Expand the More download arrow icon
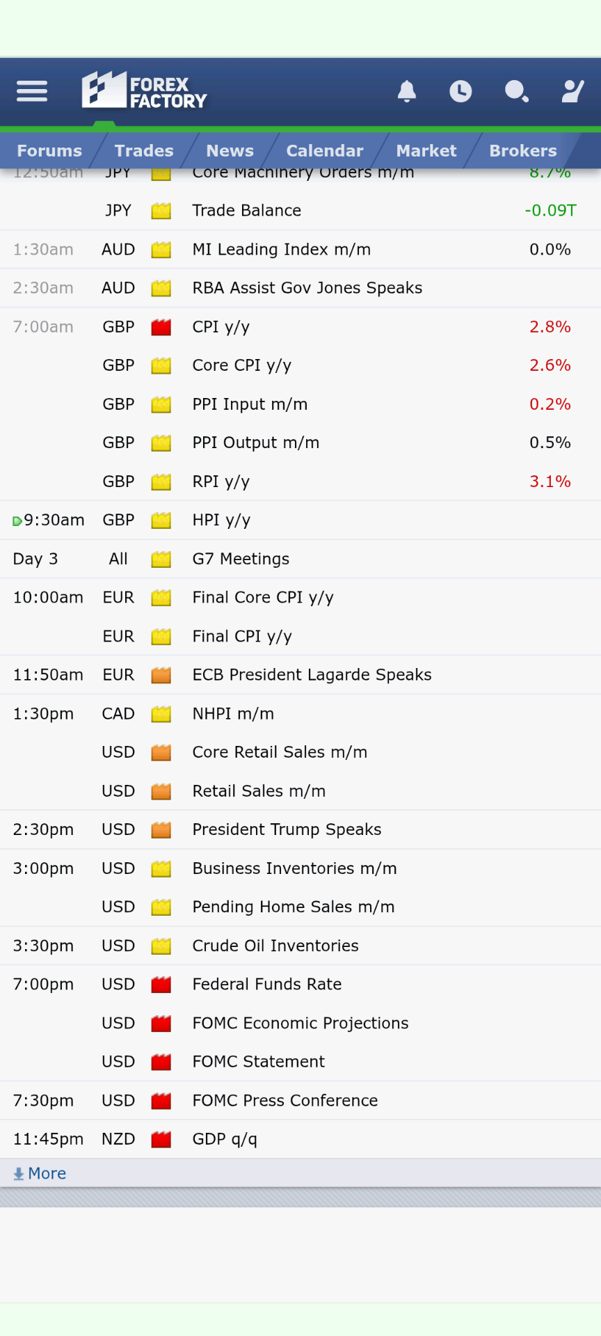 pyautogui.click(x=19, y=1174)
